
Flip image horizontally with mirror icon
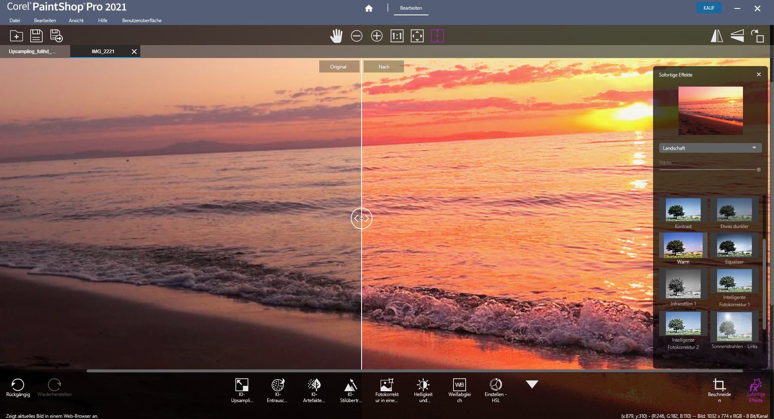tap(716, 36)
